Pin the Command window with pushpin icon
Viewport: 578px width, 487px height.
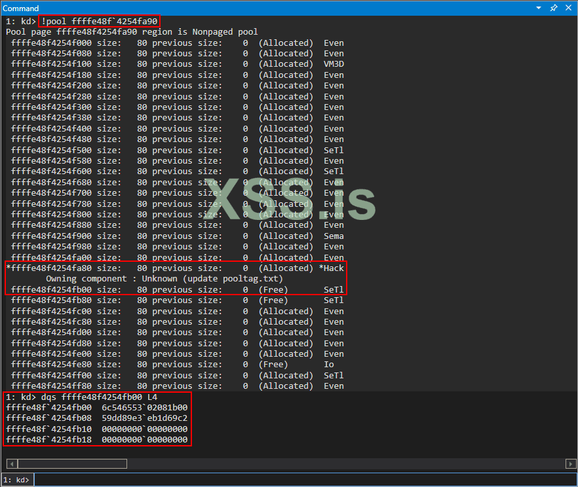(554, 8)
